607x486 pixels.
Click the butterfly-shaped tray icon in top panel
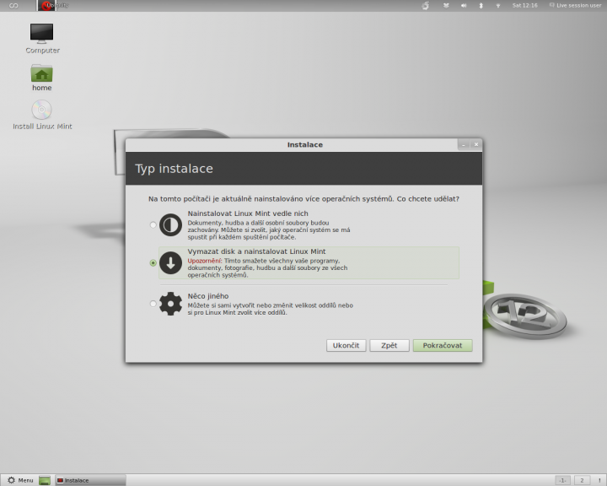point(446,5)
